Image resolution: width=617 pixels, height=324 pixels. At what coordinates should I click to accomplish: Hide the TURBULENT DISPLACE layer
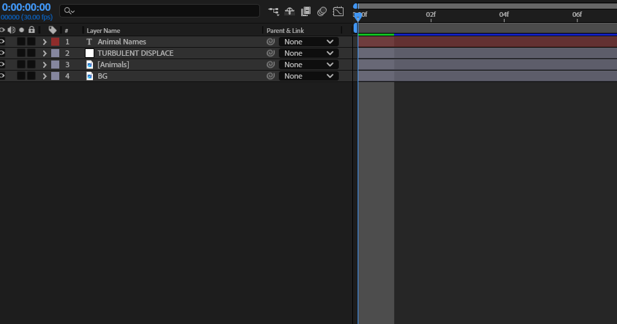click(x=3, y=53)
